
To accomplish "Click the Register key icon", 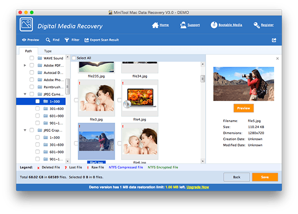I will point(257,25).
